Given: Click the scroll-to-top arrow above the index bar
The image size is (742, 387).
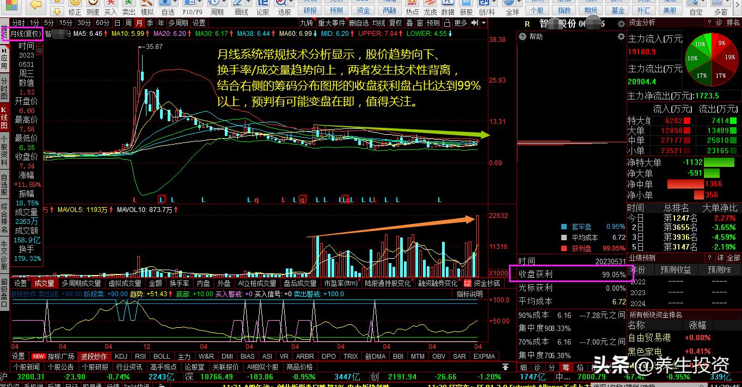Looking at the screenshot, I should (506, 367).
